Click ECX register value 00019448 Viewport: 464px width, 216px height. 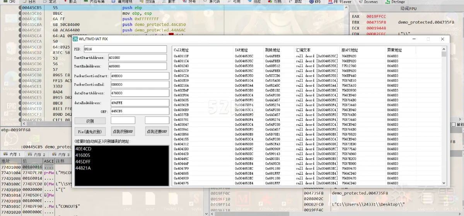(x=377, y=28)
